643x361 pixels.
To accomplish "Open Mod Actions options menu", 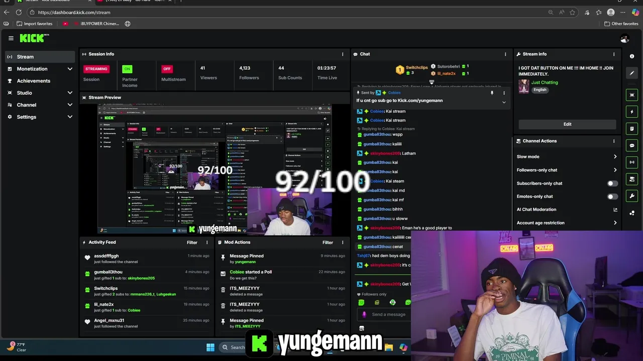I will [x=343, y=242].
